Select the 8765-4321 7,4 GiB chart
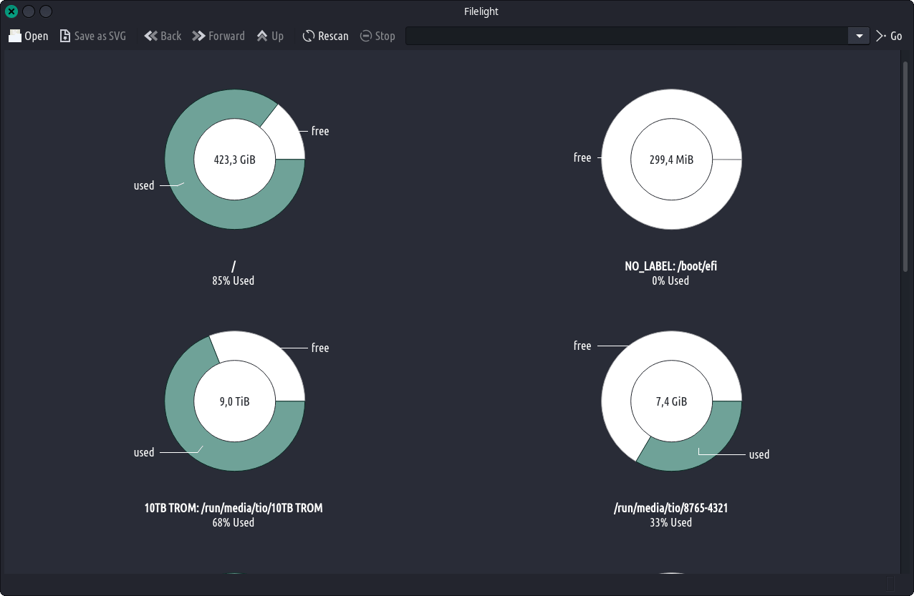The height and width of the screenshot is (596, 914). tap(671, 401)
